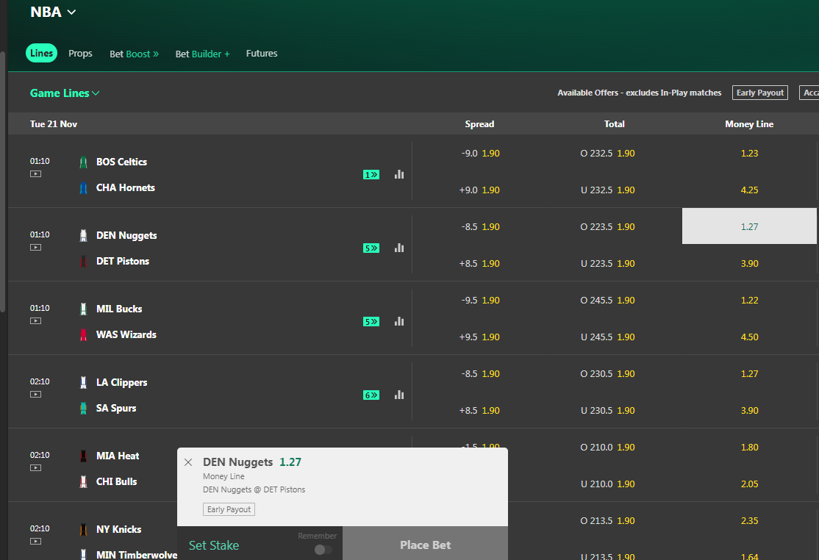
Task: Open stats icon for Celtics vs Hornets
Action: click(x=399, y=174)
